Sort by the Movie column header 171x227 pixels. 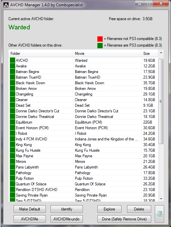107,54
